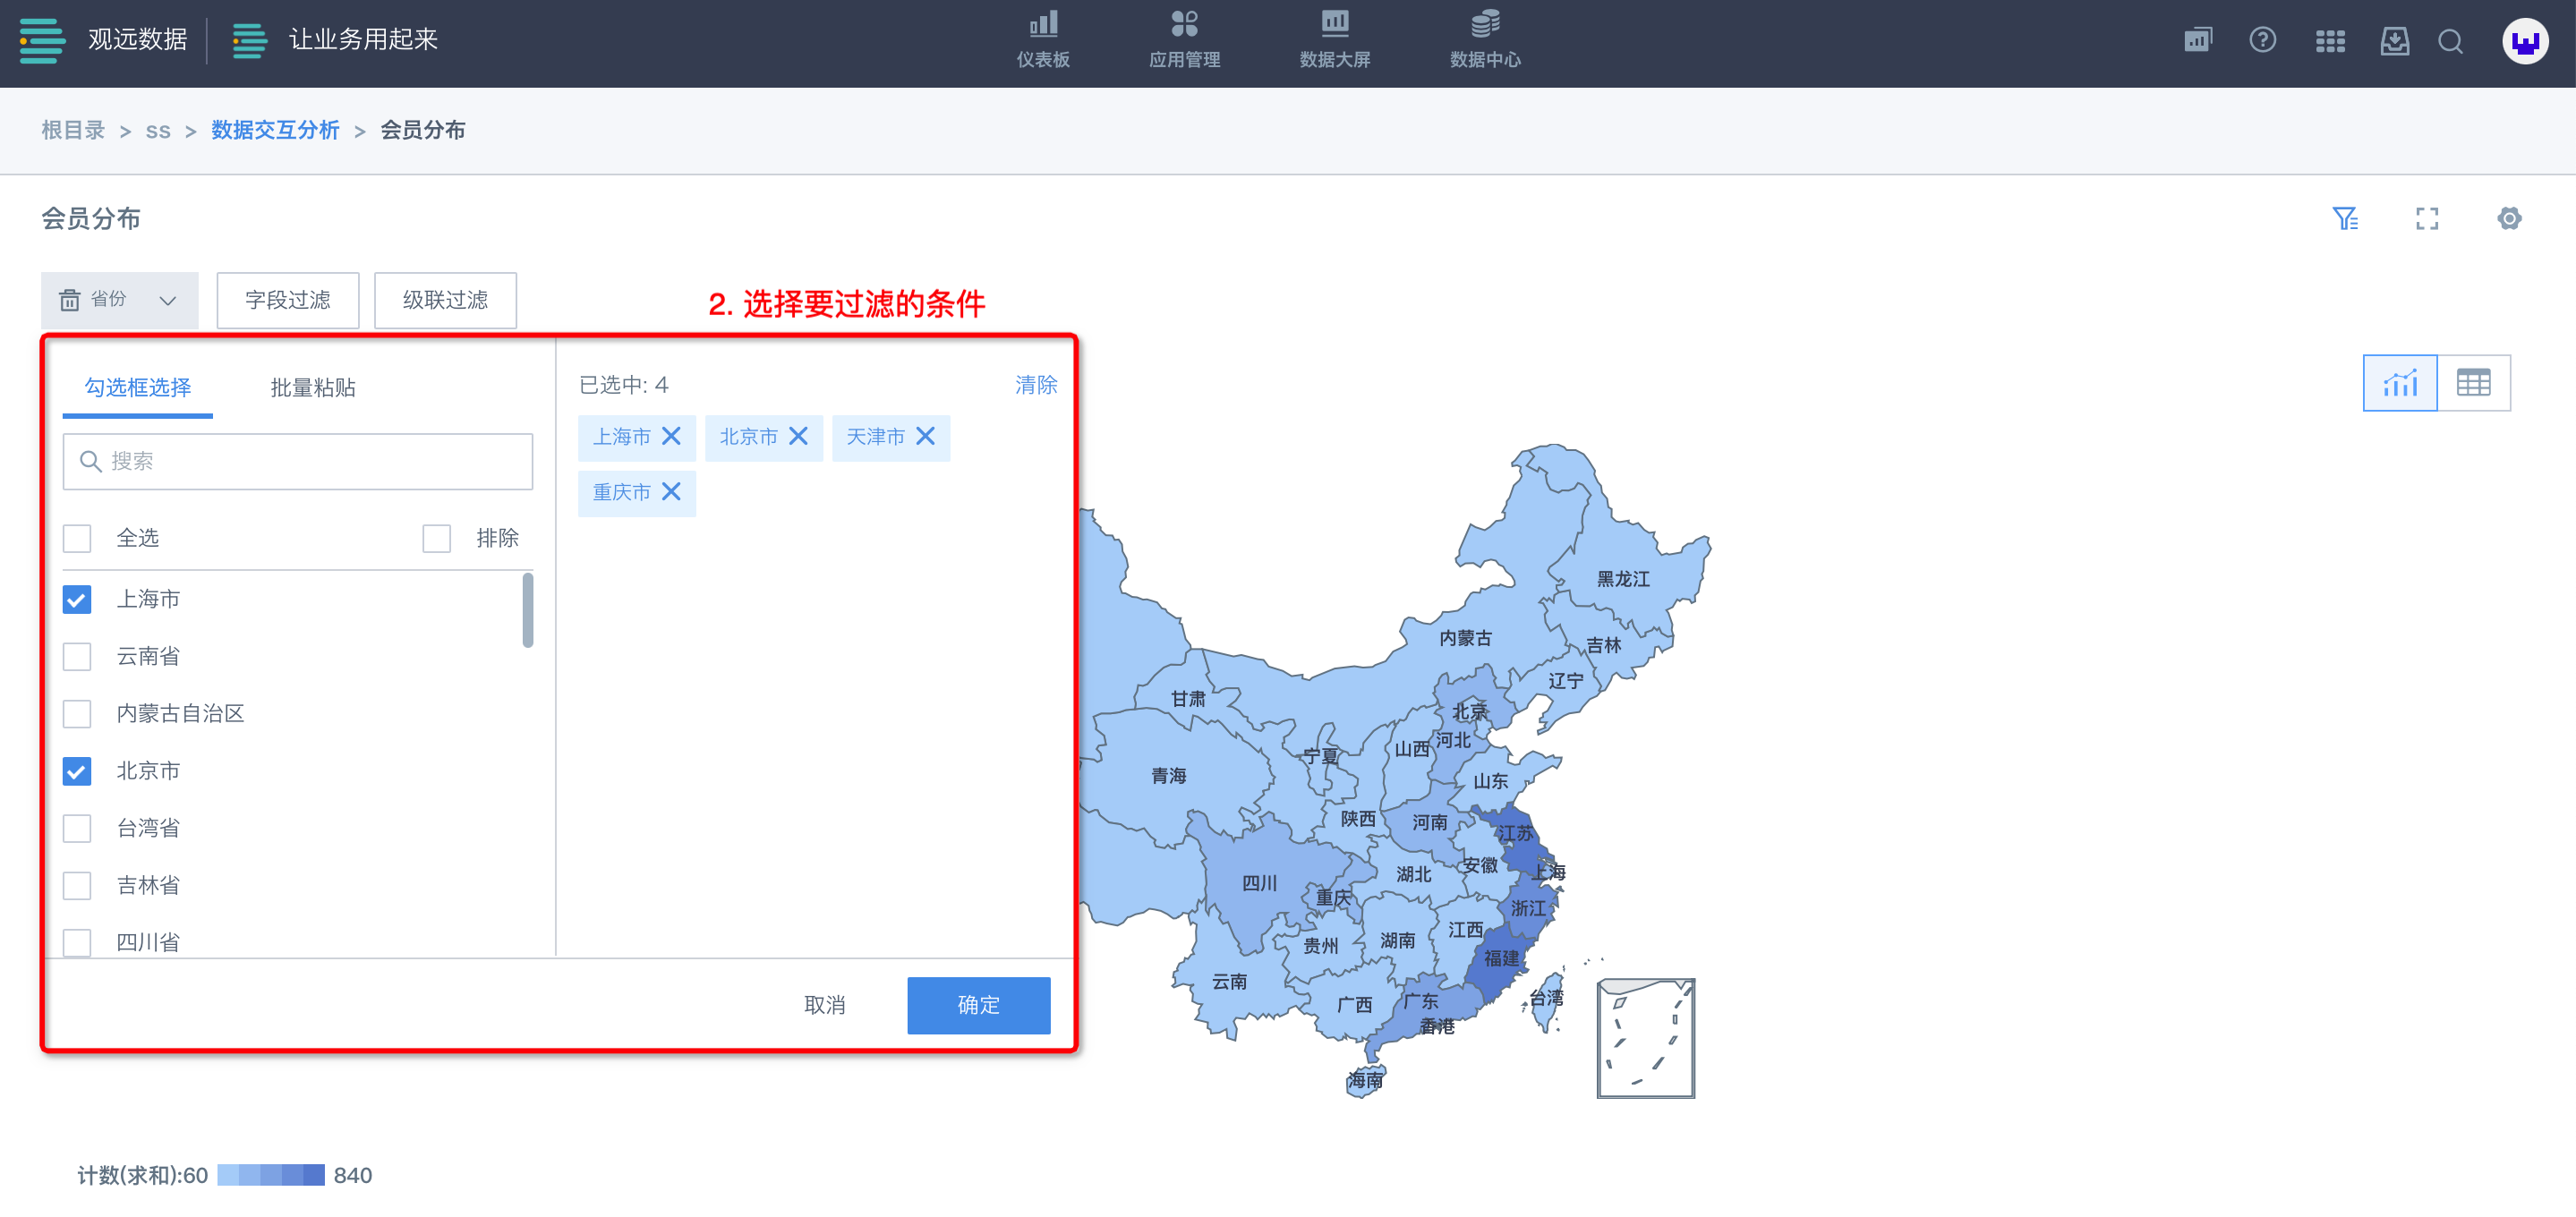Switch to the 批量粘贴 tab
Screen dimensions: 2576x1217
[313, 387]
